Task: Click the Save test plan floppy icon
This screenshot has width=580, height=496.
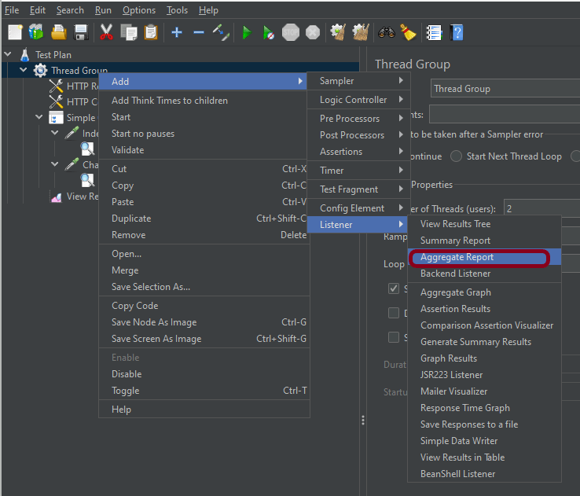Action: coord(80,32)
